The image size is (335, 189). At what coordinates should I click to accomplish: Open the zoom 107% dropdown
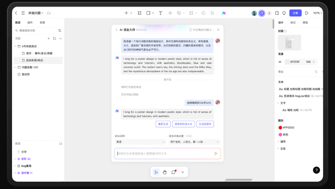pos(317,13)
